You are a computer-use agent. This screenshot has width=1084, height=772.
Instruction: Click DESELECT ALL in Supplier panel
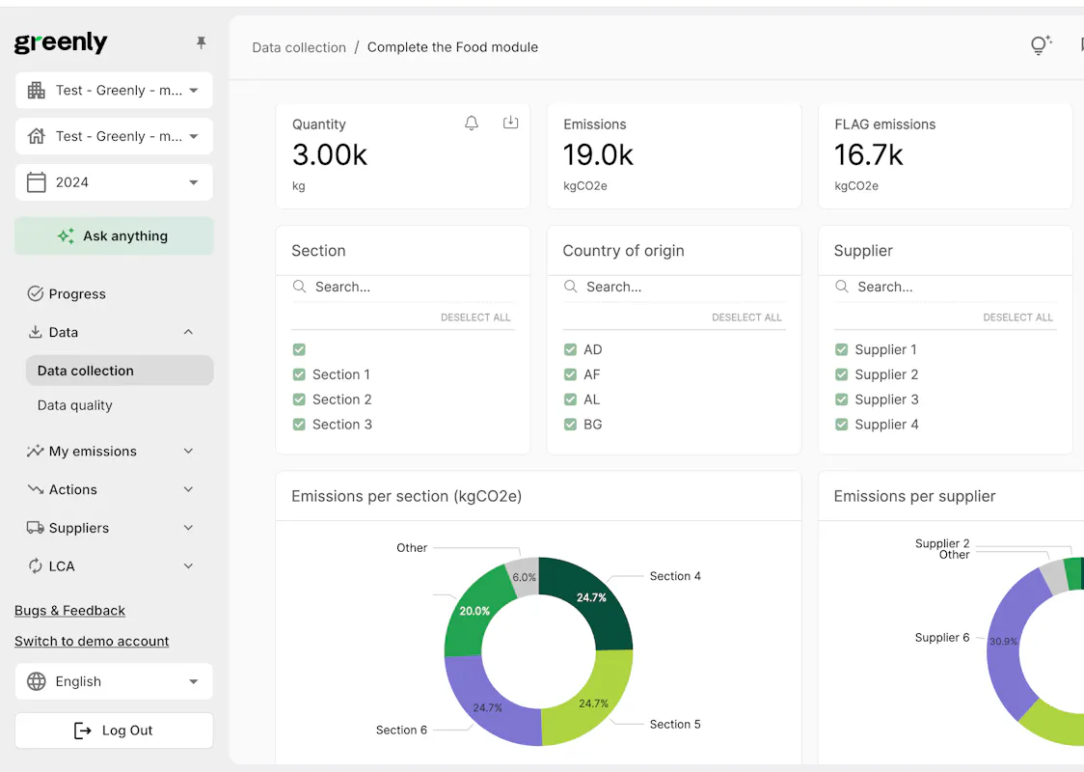click(x=1017, y=317)
